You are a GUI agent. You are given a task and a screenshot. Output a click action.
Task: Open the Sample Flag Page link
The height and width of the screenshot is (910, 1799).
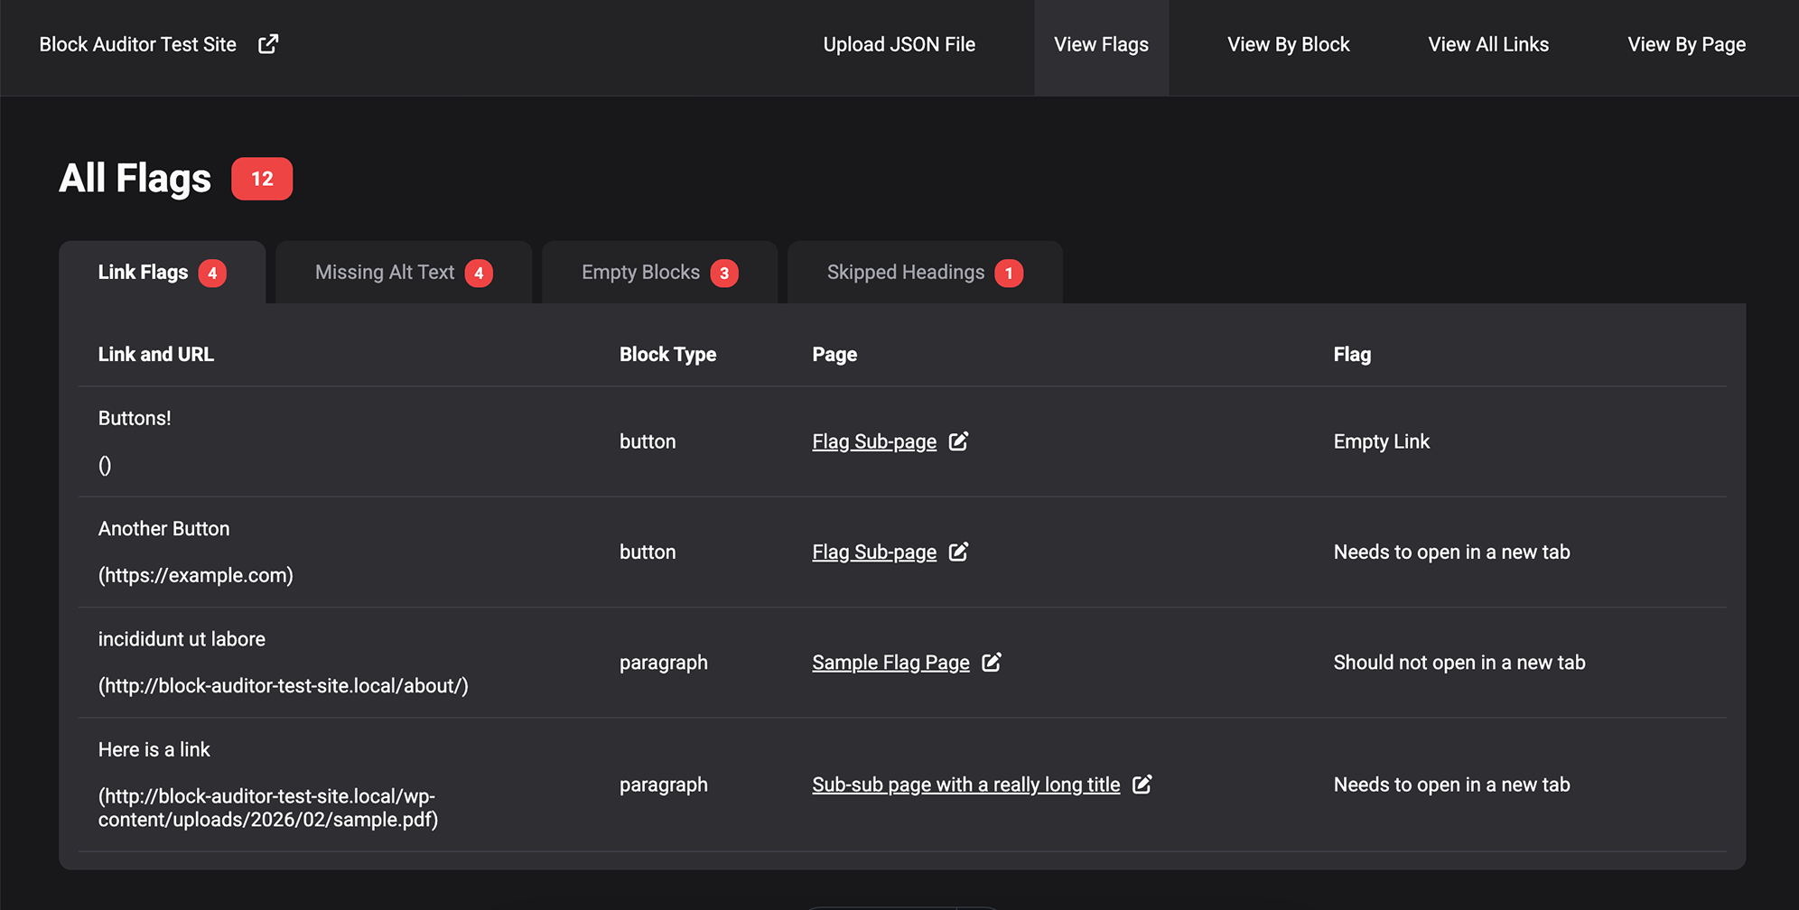point(890,663)
